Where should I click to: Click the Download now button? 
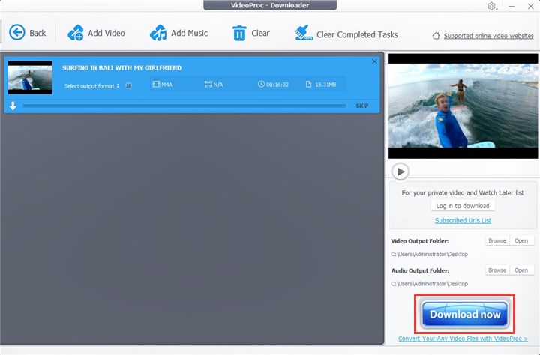click(464, 315)
